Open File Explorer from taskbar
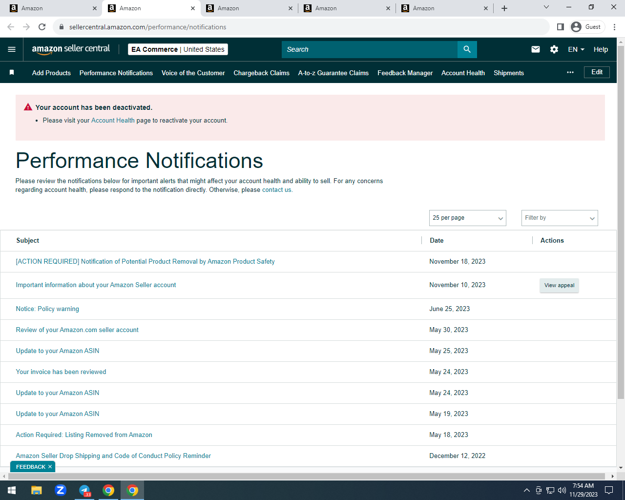Image resolution: width=625 pixels, height=500 pixels. coord(37,490)
